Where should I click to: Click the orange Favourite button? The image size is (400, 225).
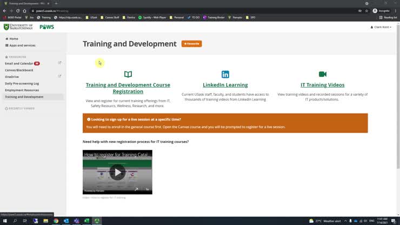(x=191, y=44)
